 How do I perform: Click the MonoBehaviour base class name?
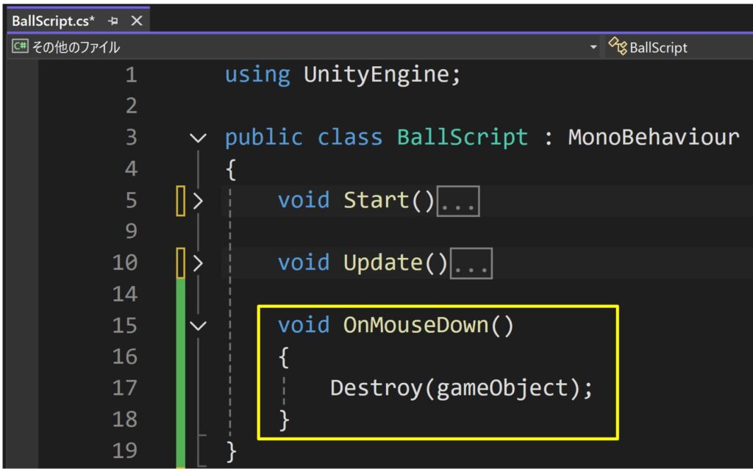[x=653, y=137]
